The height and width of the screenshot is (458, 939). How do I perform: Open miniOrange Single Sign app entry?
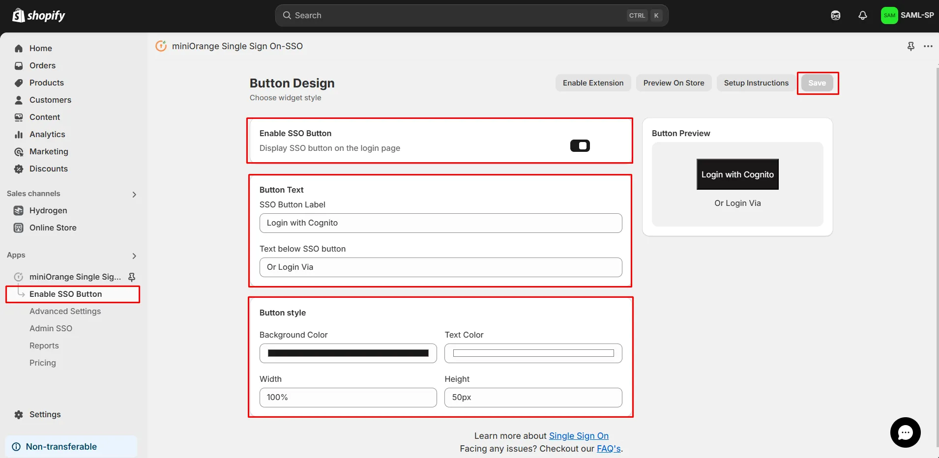75,277
